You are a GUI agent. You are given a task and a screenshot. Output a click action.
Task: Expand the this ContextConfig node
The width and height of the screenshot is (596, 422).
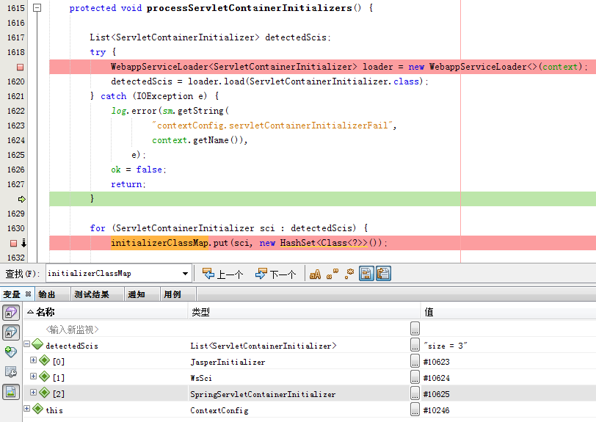point(26,408)
